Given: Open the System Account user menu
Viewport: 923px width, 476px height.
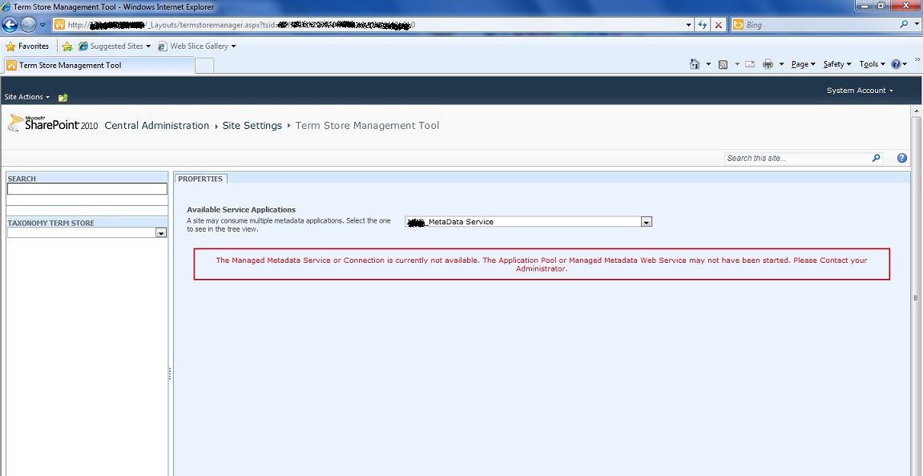Looking at the screenshot, I should pyautogui.click(x=860, y=90).
